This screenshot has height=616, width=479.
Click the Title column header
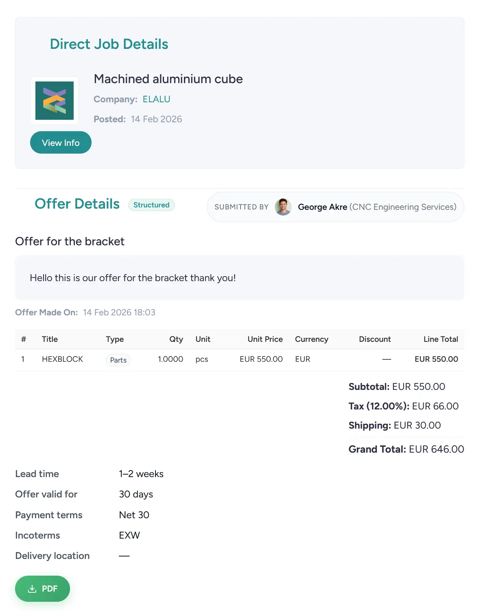(x=50, y=339)
